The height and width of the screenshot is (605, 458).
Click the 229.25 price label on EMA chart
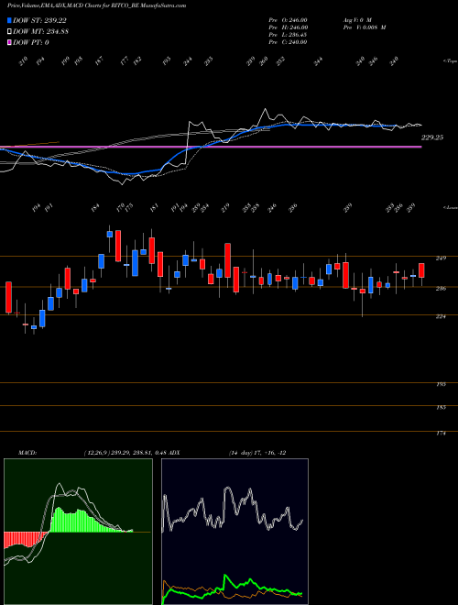point(432,137)
